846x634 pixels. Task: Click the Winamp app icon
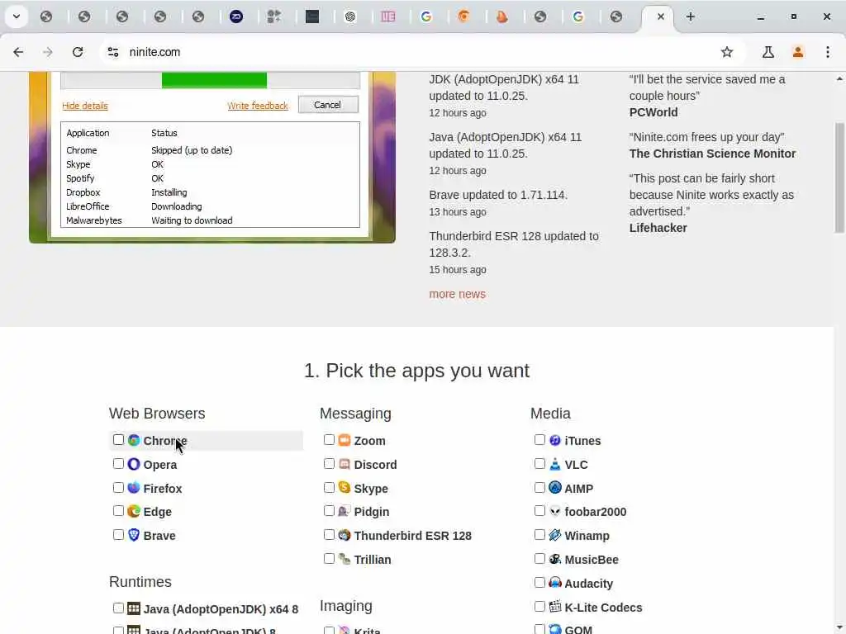555,535
